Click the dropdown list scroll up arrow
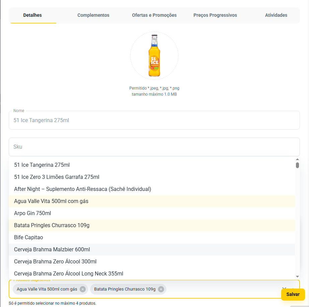Screen dimensions: 309x307 pyautogui.click(x=297, y=159)
